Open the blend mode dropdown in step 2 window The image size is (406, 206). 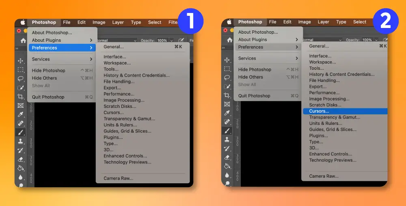(x=322, y=40)
